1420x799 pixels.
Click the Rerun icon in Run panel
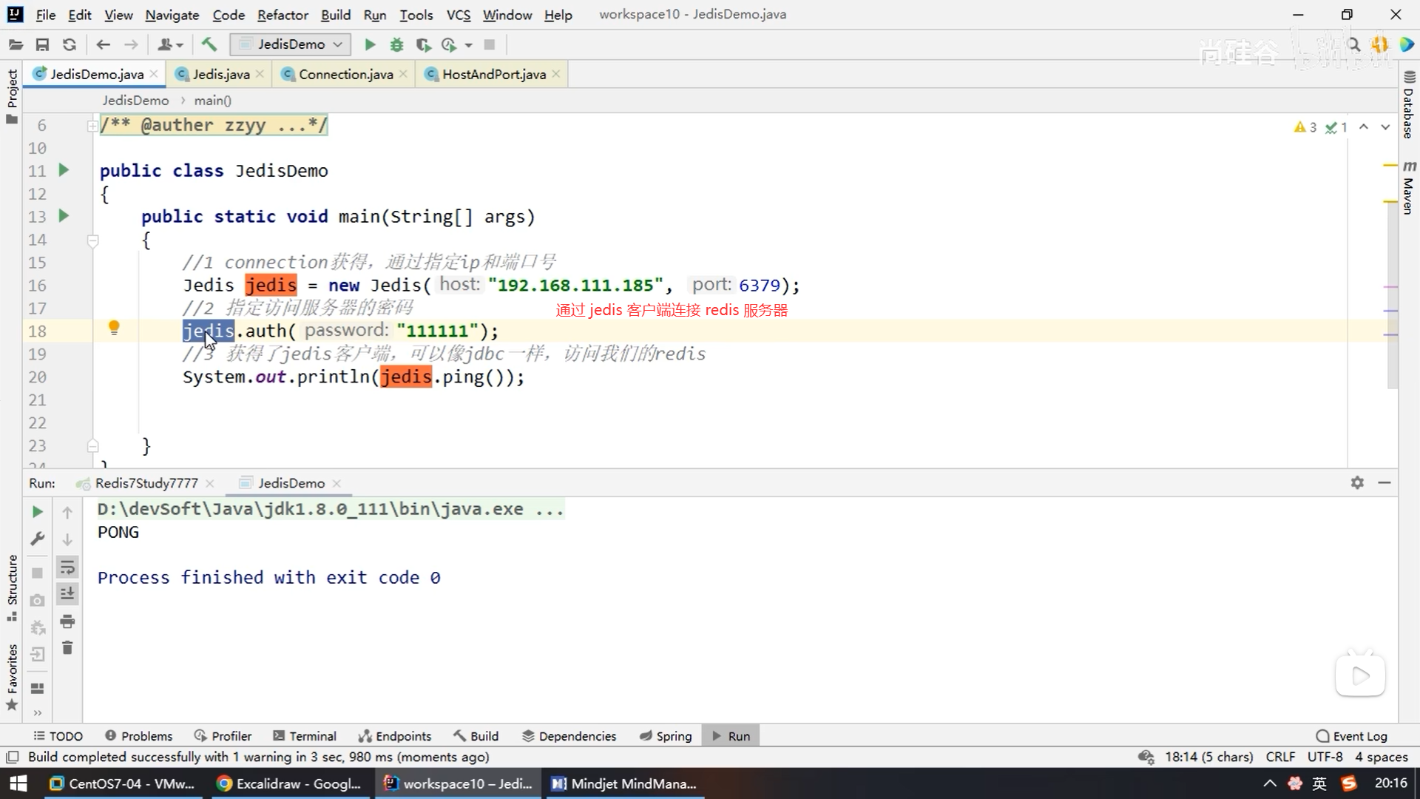point(38,512)
